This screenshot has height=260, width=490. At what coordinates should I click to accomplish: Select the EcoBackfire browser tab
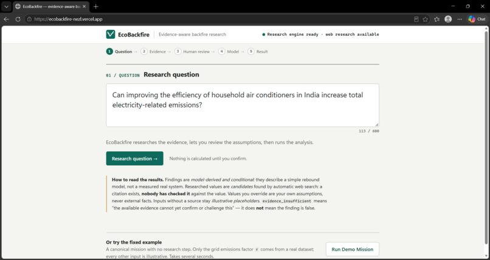51,7
